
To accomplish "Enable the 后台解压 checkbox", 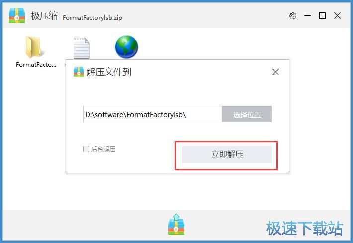I will pos(86,149).
